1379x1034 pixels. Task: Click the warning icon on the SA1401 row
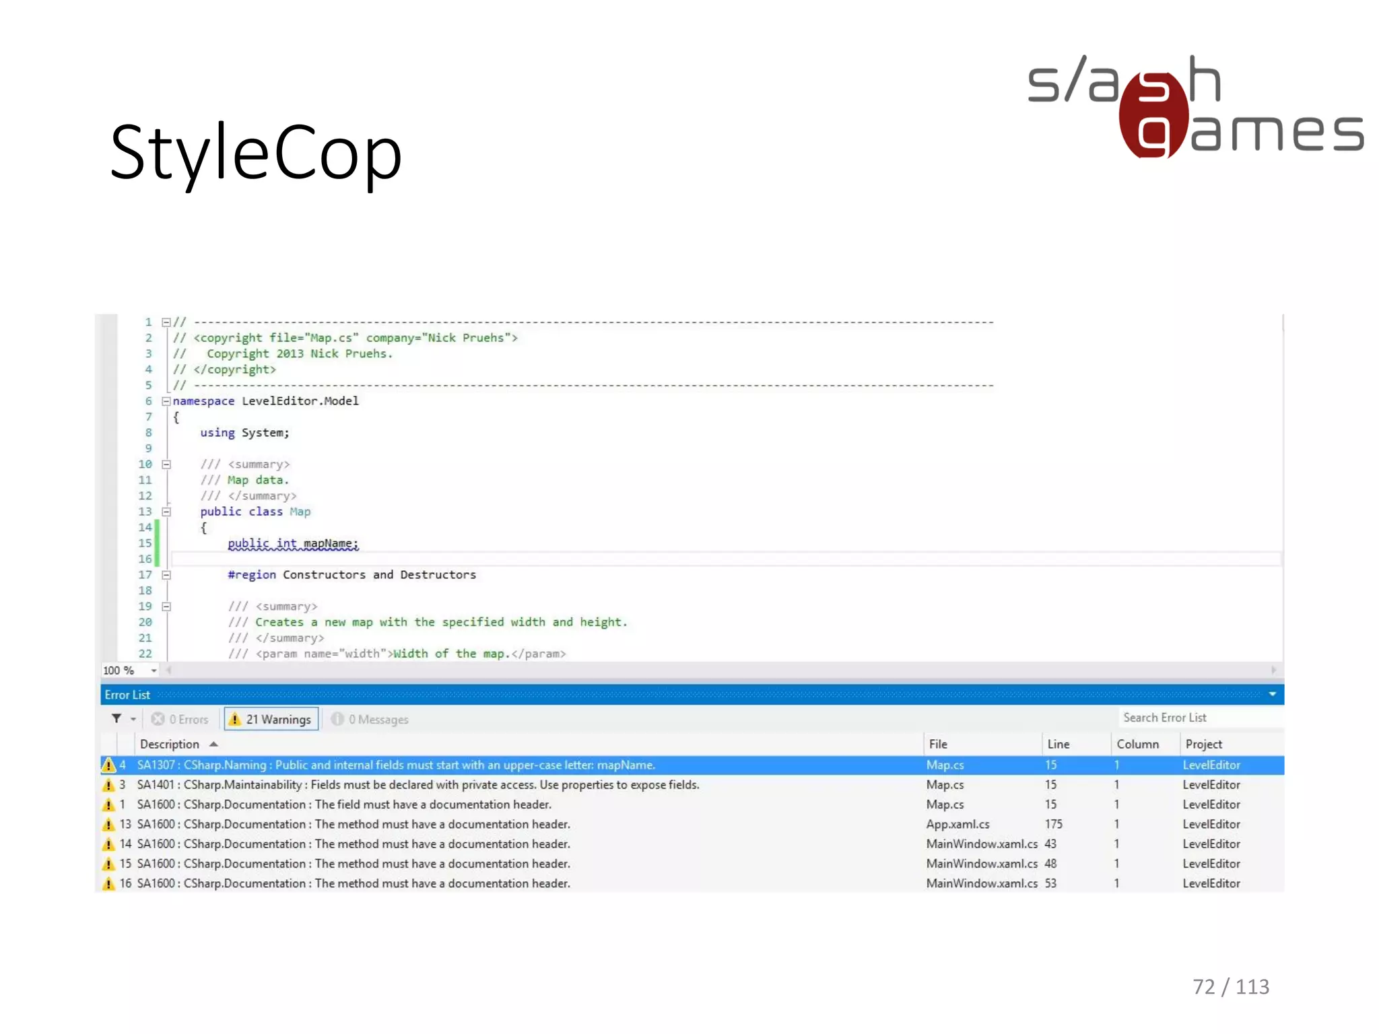(108, 785)
